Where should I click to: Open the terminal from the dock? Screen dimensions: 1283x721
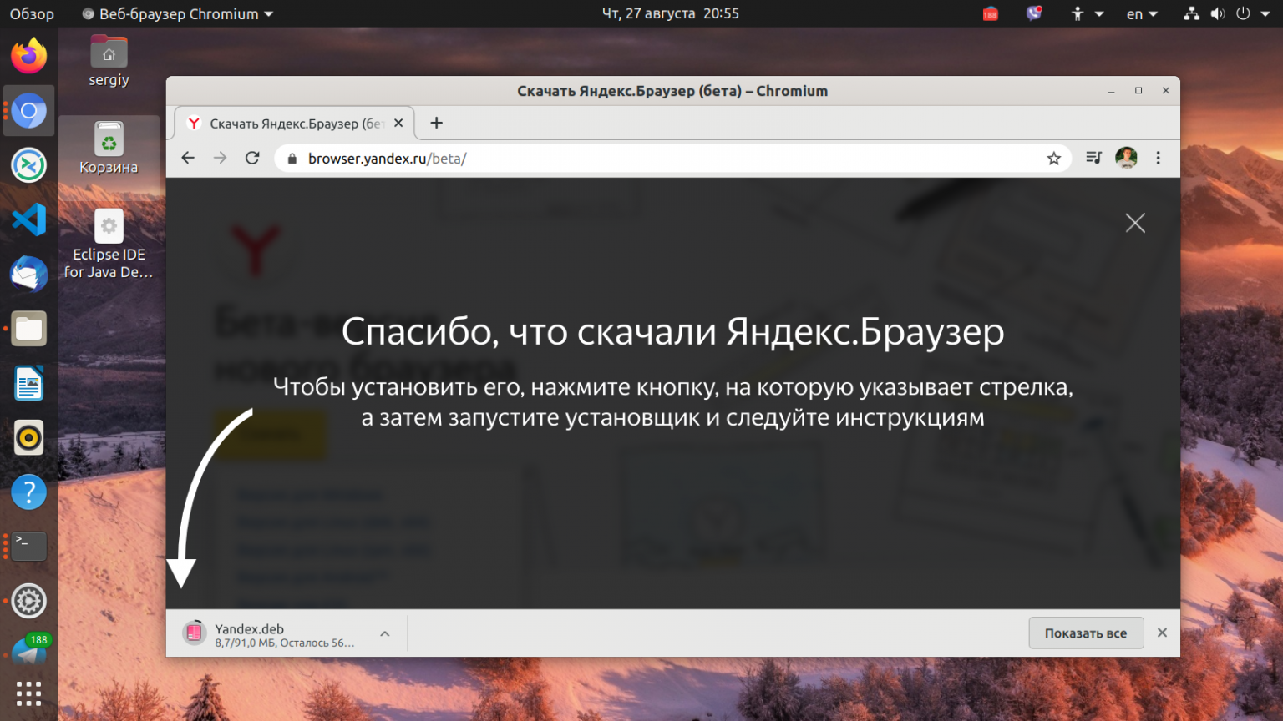click(28, 546)
